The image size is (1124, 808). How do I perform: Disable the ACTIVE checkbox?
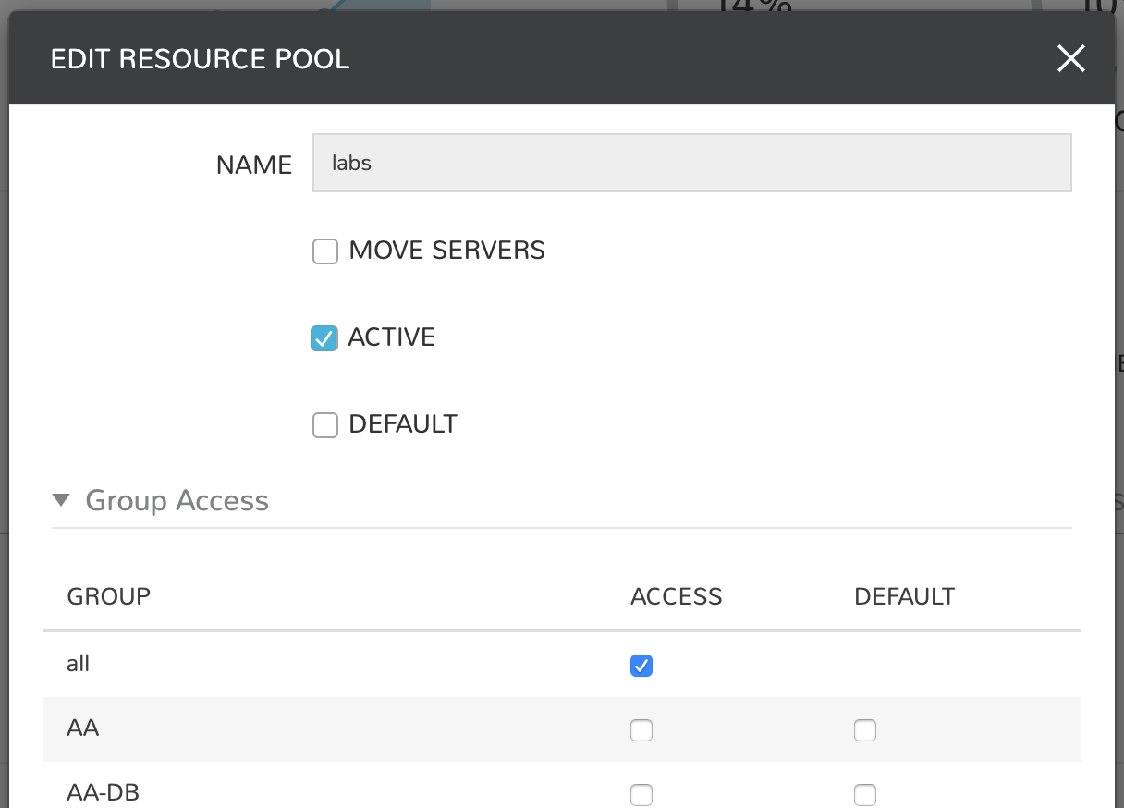(x=324, y=338)
